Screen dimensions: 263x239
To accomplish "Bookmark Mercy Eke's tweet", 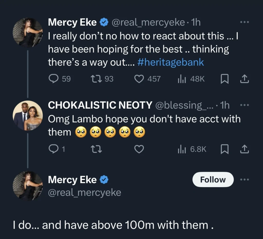I will (x=225, y=79).
